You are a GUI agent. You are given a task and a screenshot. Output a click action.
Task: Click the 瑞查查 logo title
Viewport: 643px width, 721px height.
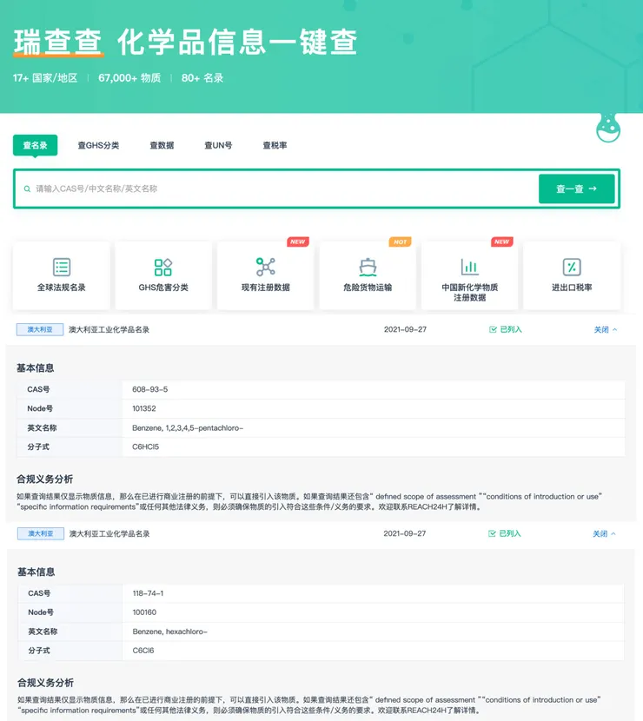click(58, 42)
